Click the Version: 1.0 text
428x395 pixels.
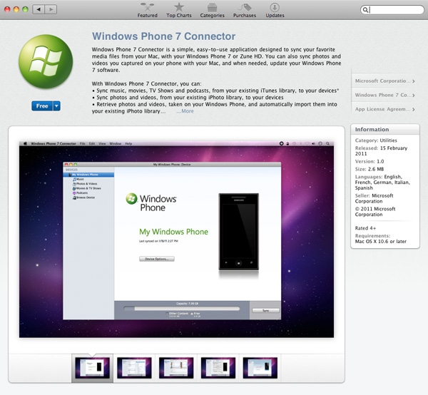pyautogui.click(x=370, y=161)
